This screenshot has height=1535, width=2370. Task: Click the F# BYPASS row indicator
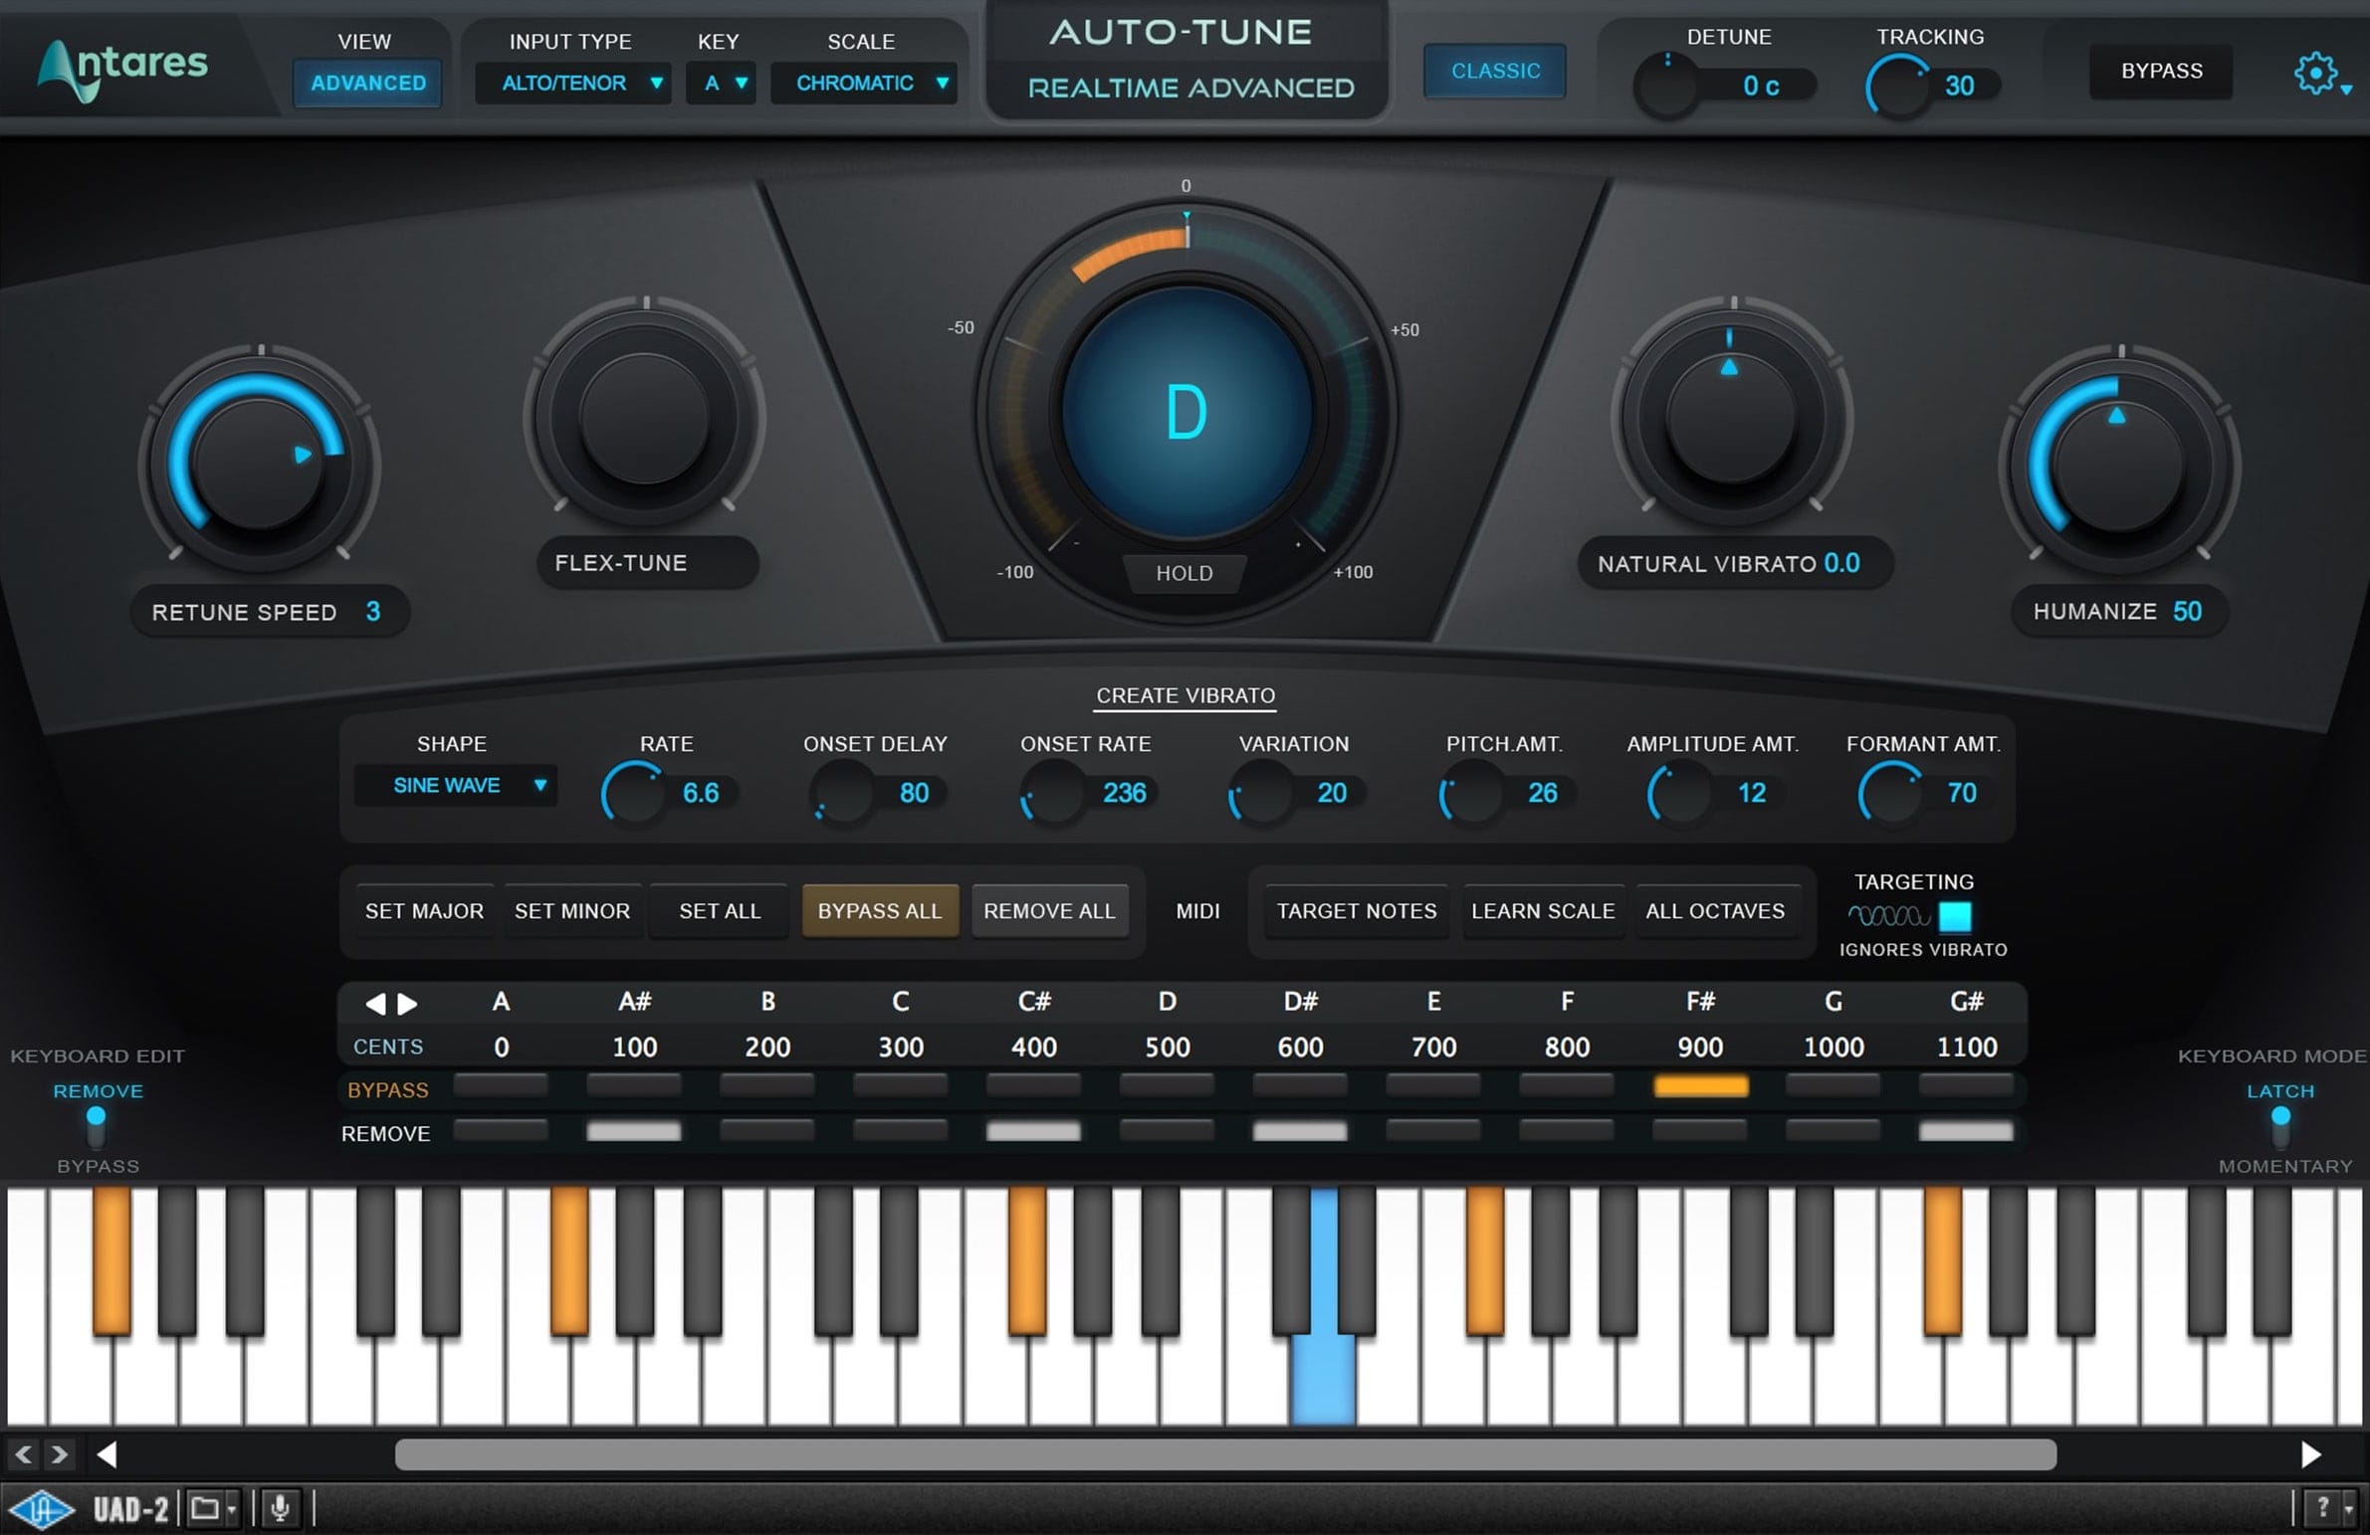click(1700, 1086)
